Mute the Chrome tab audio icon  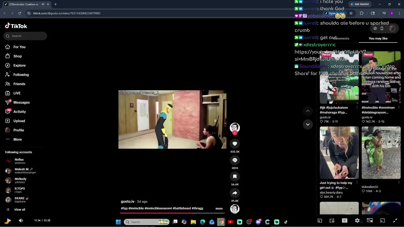[x=43, y=4]
